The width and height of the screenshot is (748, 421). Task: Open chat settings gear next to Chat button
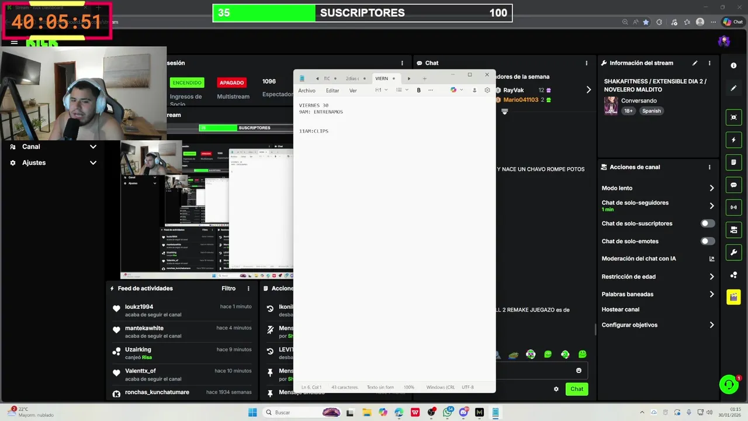tap(556, 389)
